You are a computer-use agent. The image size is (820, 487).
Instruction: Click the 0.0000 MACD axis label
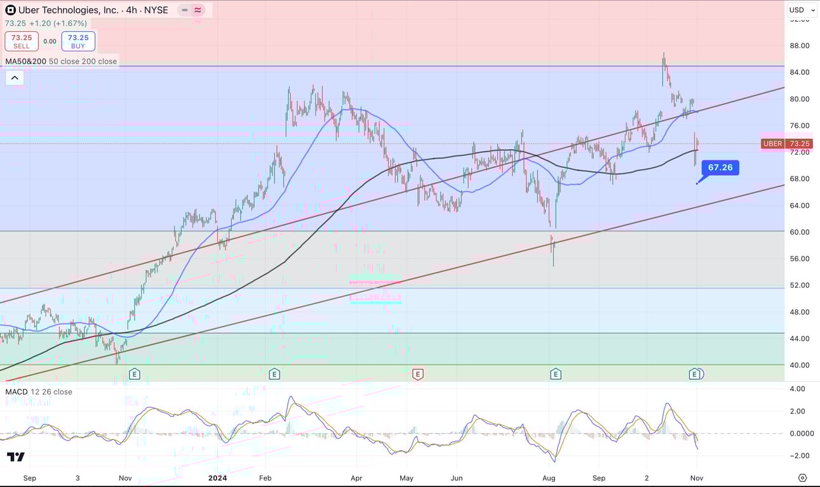coord(802,434)
